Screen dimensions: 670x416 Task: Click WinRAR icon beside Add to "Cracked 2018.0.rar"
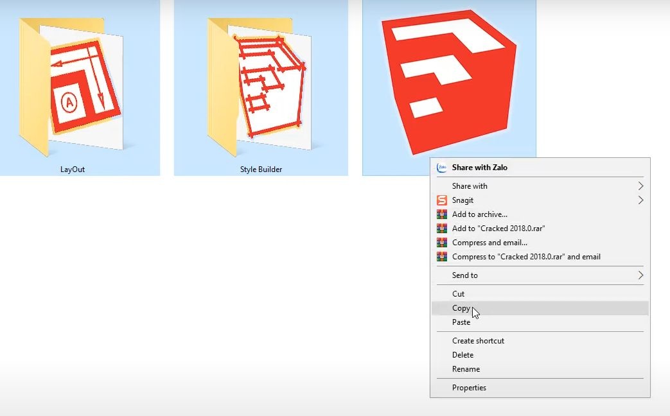click(x=442, y=229)
